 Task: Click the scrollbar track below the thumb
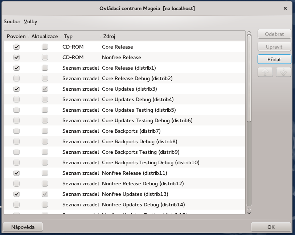tap(249, 164)
